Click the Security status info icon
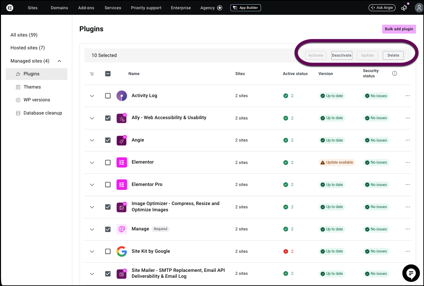The image size is (424, 286). 394,73
